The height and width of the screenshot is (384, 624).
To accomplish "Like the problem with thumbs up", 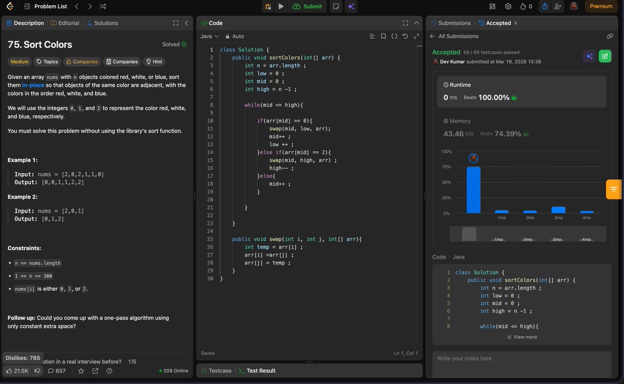I will tap(17, 371).
